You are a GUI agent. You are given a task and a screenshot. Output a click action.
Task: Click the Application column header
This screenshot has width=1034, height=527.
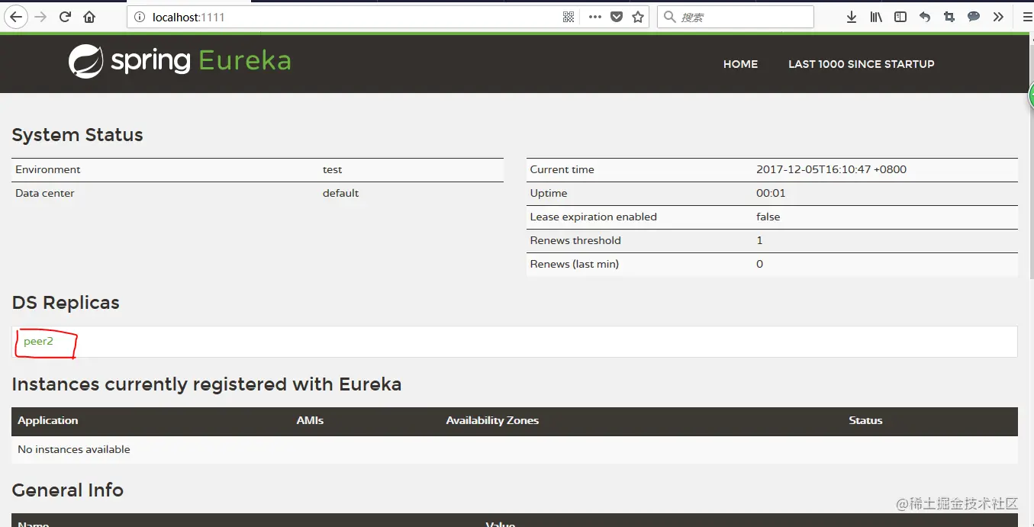[x=48, y=420]
